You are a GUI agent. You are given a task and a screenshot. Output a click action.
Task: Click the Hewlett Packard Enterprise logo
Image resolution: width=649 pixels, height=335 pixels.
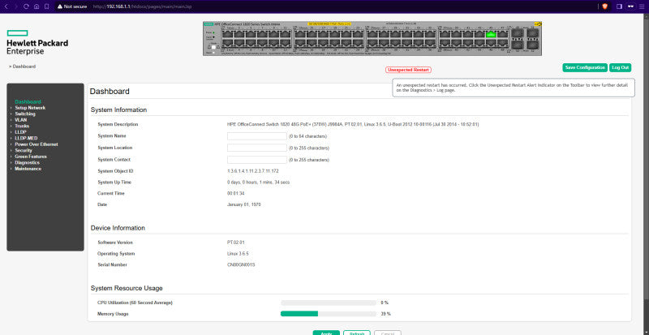click(x=37, y=42)
